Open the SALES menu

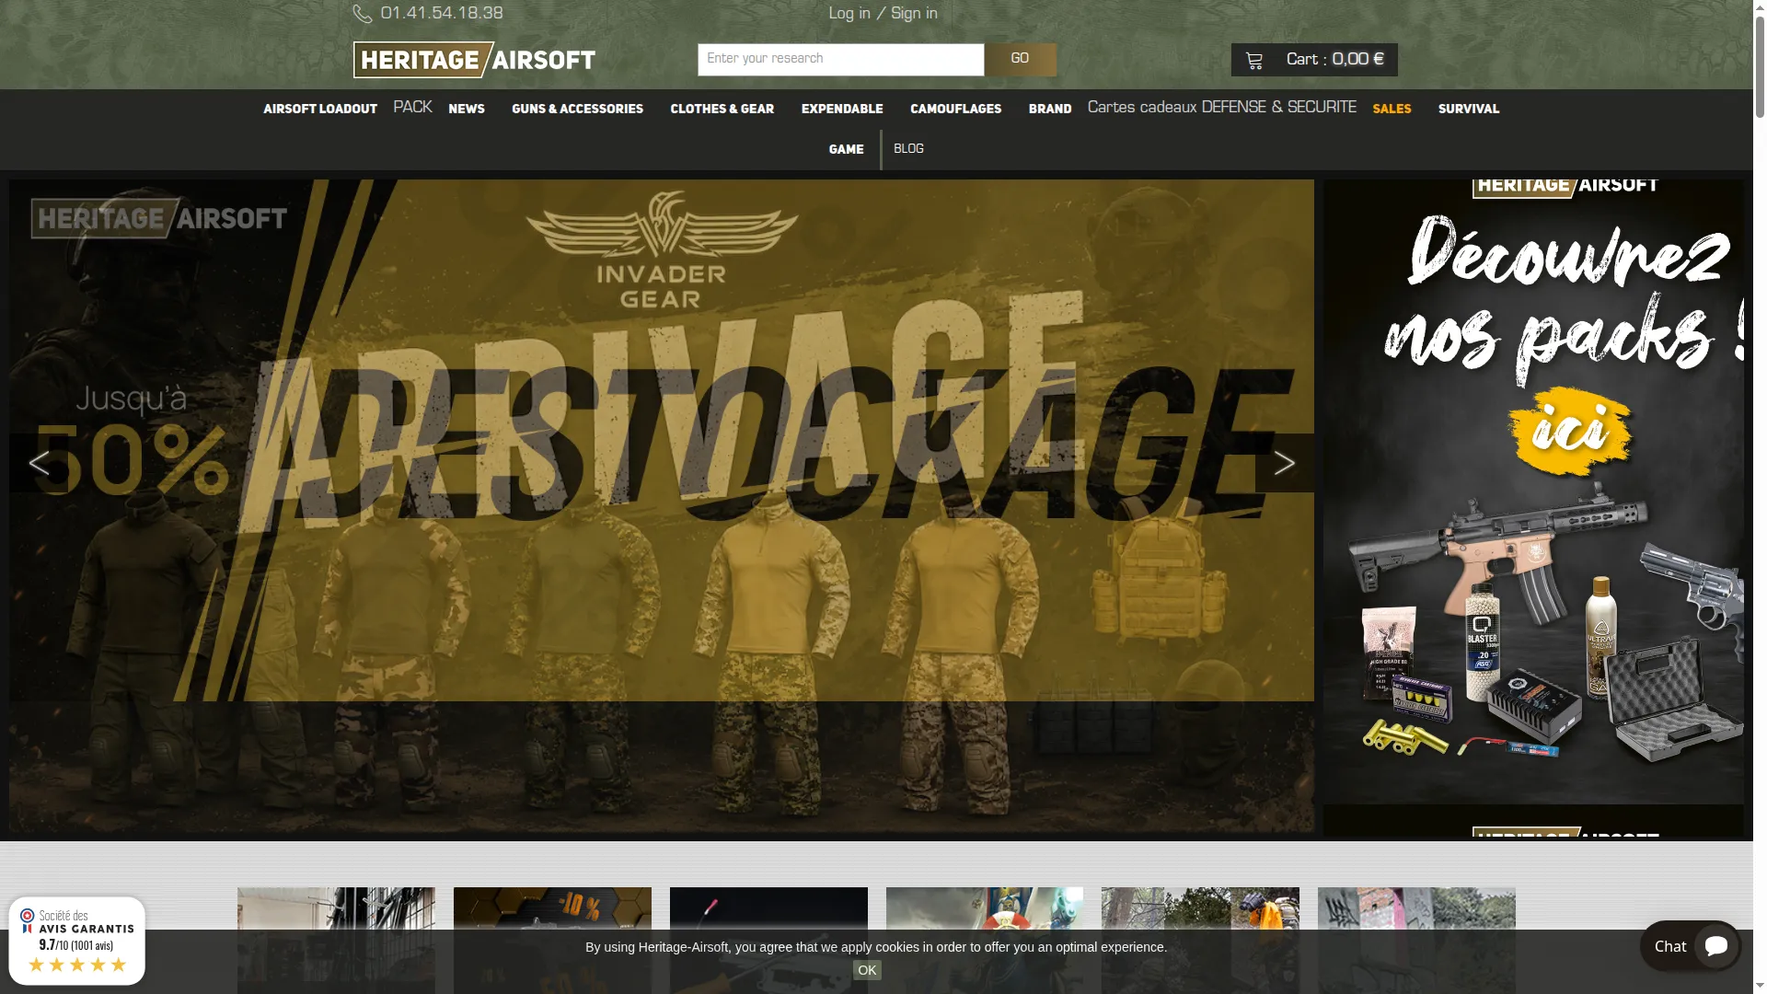pos(1392,109)
